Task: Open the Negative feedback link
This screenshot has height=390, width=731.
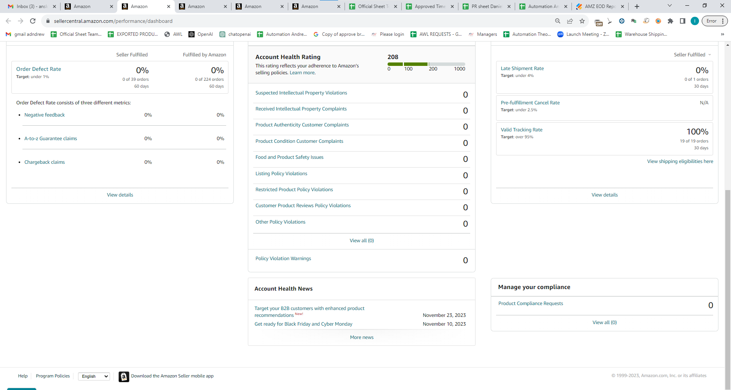Action: (x=45, y=115)
